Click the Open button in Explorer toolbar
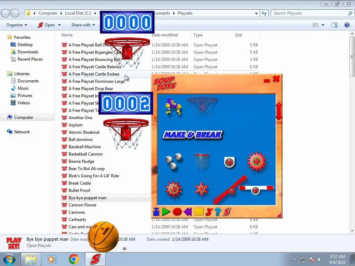Viewport: 355px width, 266px height. coord(46,25)
